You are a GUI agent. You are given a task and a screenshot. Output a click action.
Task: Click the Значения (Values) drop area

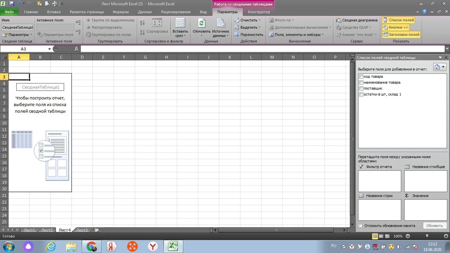pyautogui.click(x=425, y=210)
